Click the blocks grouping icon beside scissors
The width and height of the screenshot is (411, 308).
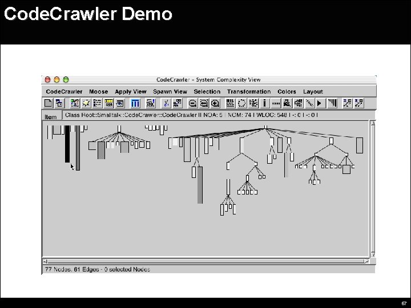pos(178,103)
